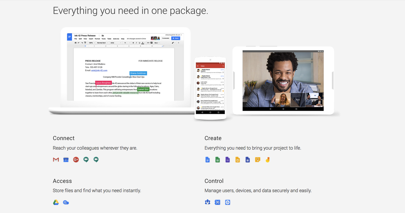
Task: Open the Admin gear icon under Control
Action: 207,202
